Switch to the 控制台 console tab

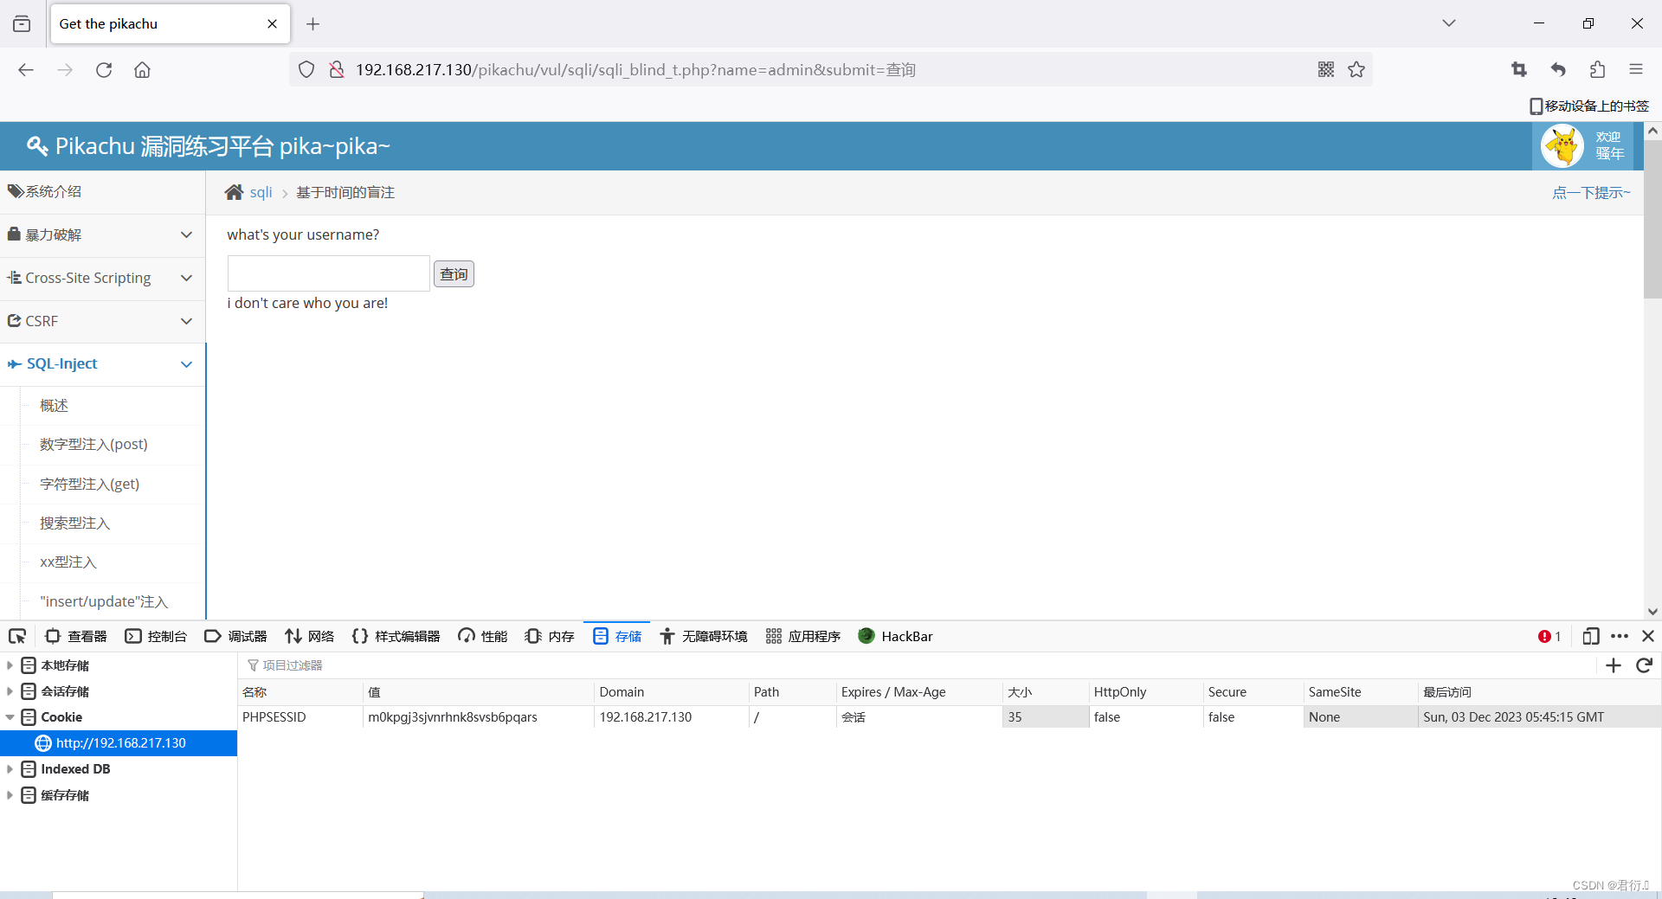(156, 637)
